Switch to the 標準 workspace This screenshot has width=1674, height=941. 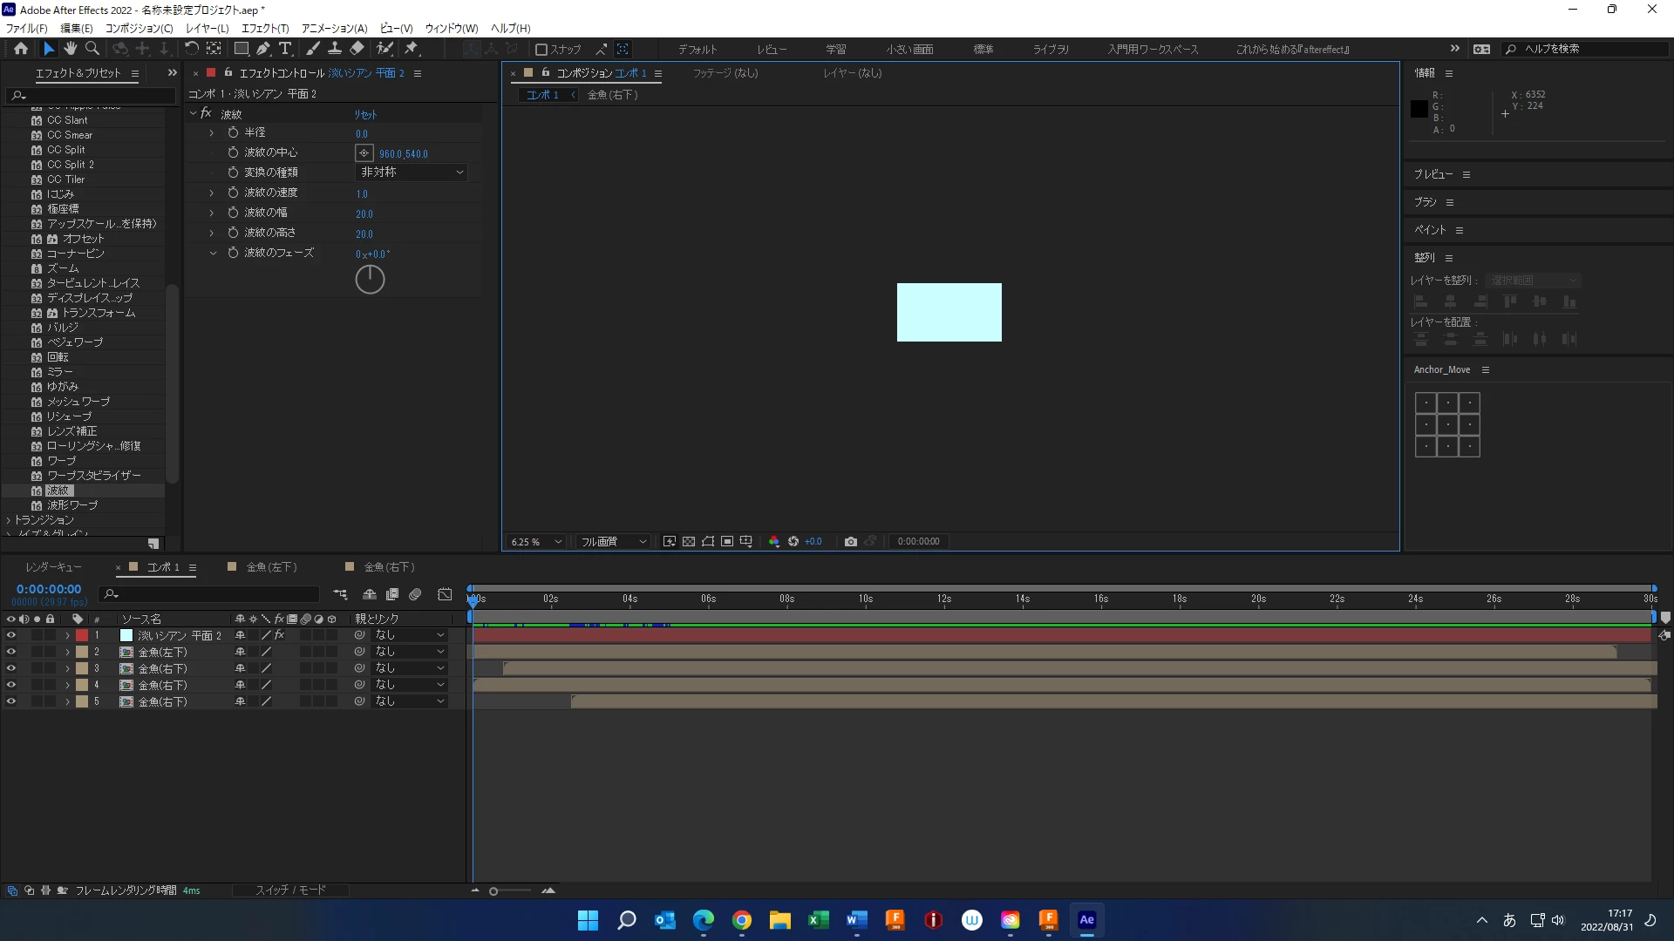[983, 50]
